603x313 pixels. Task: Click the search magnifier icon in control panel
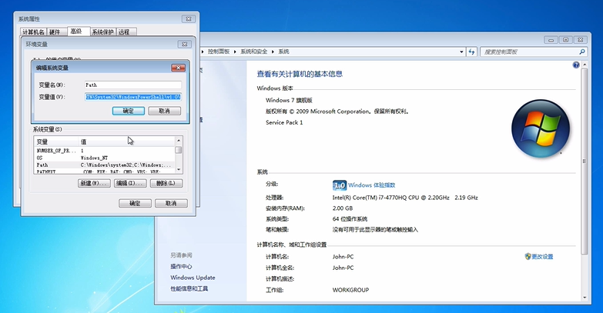pos(582,52)
